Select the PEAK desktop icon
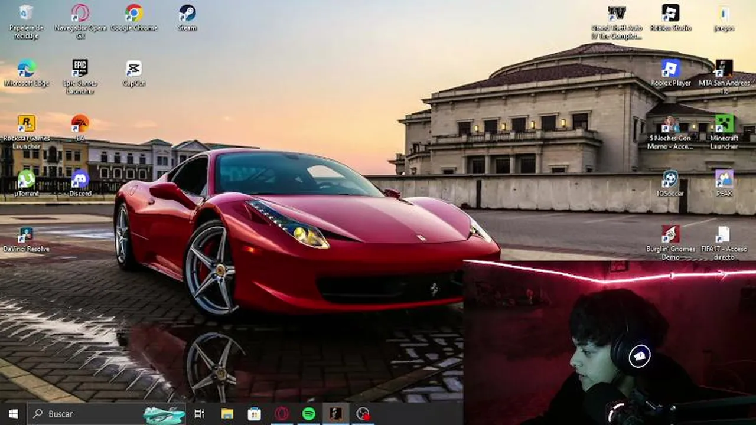Screen dimensions: 756x425 tap(724, 183)
